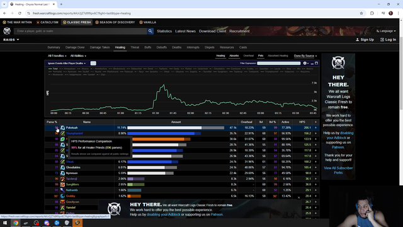Click the Nathankb row class icon

[62, 190]
